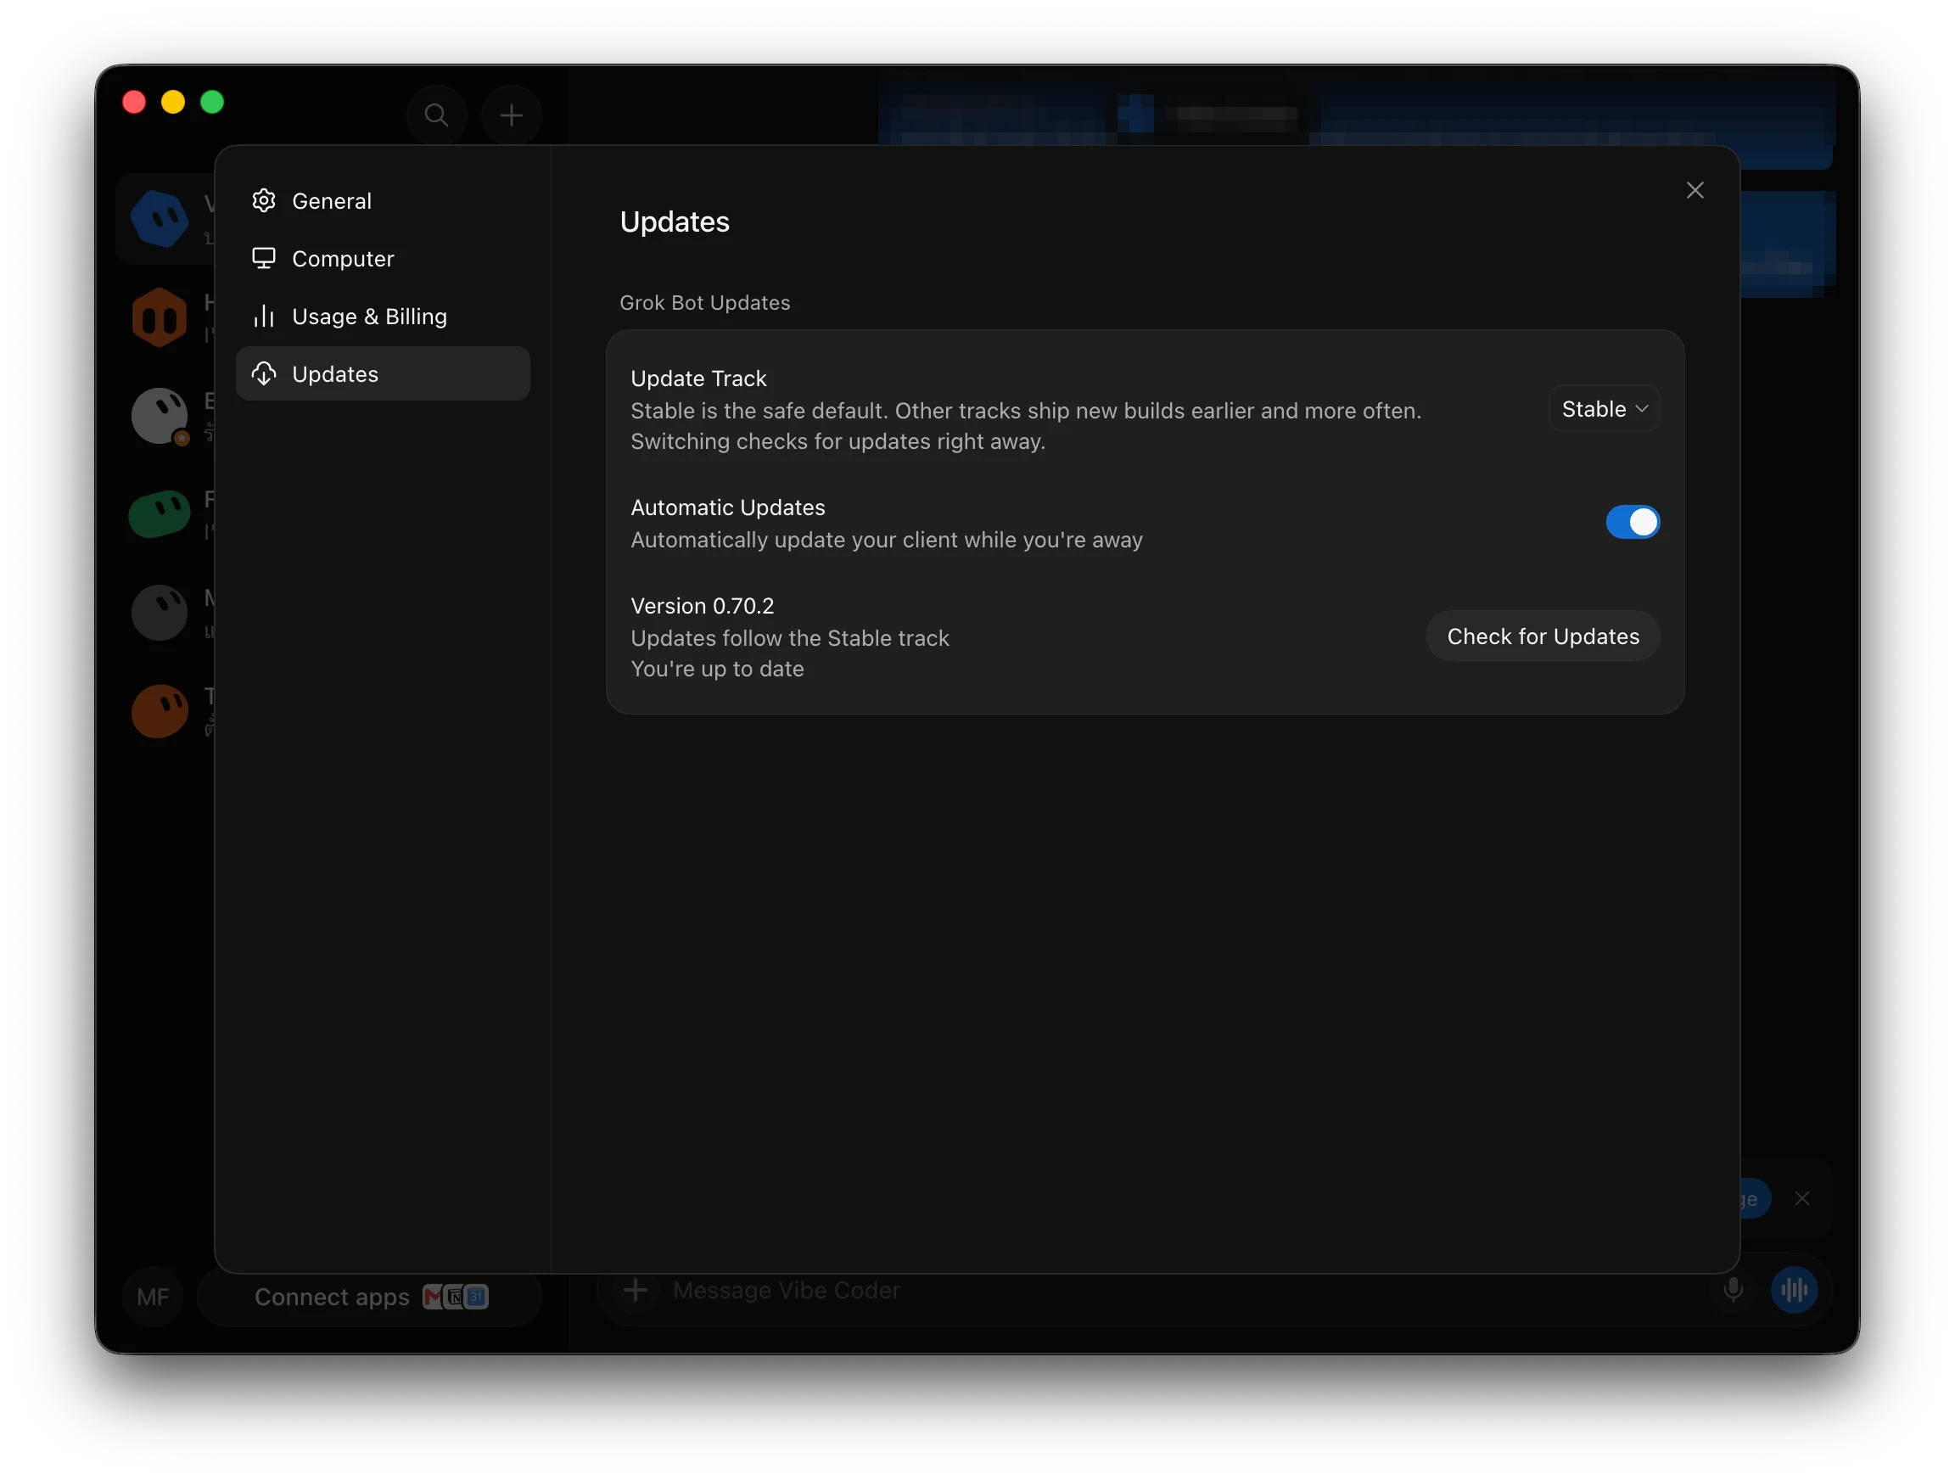Open the Stable update track dropdown
Viewport: 1955px width, 1480px height.
pos(1604,408)
